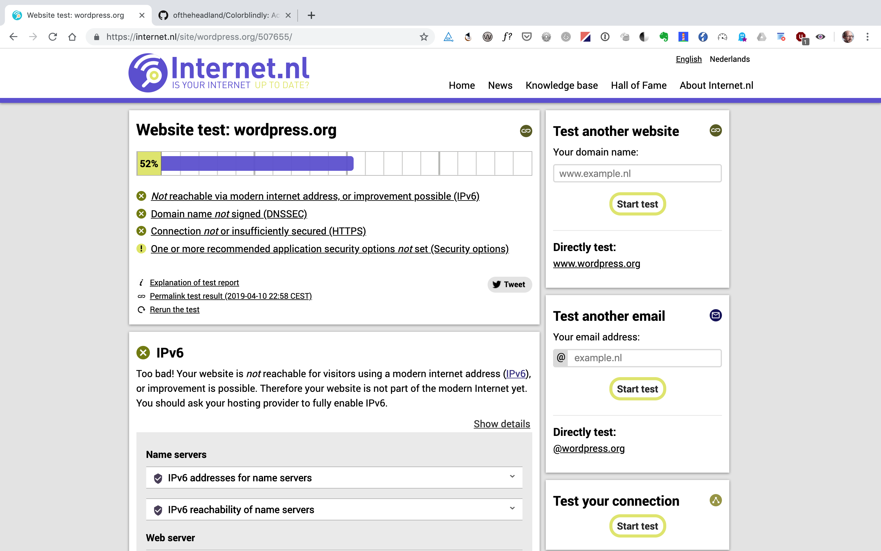
Task: Open the DNSSEC not signed result link
Action: coord(229,214)
